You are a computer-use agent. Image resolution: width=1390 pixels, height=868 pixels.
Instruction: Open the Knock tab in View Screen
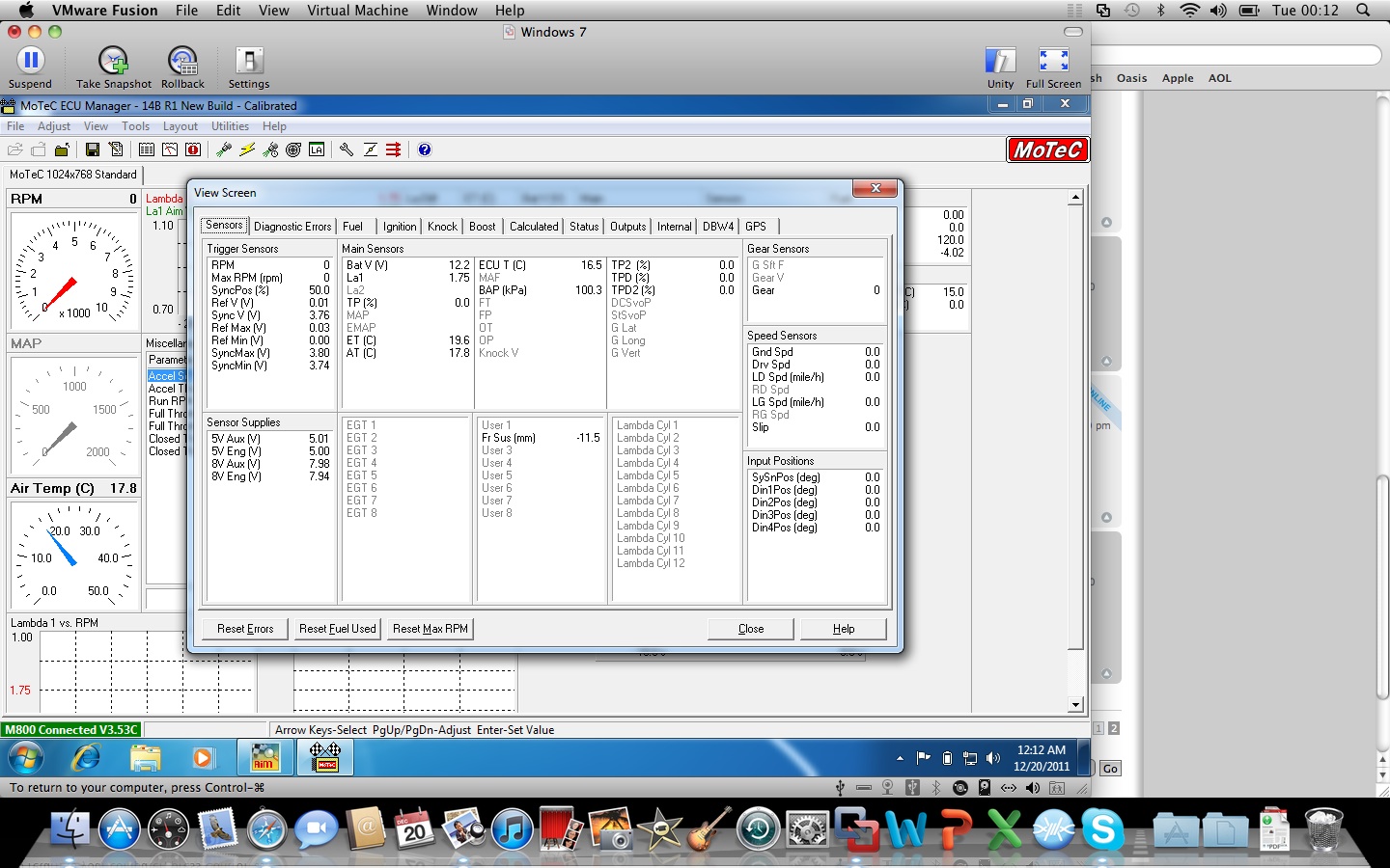[442, 226]
